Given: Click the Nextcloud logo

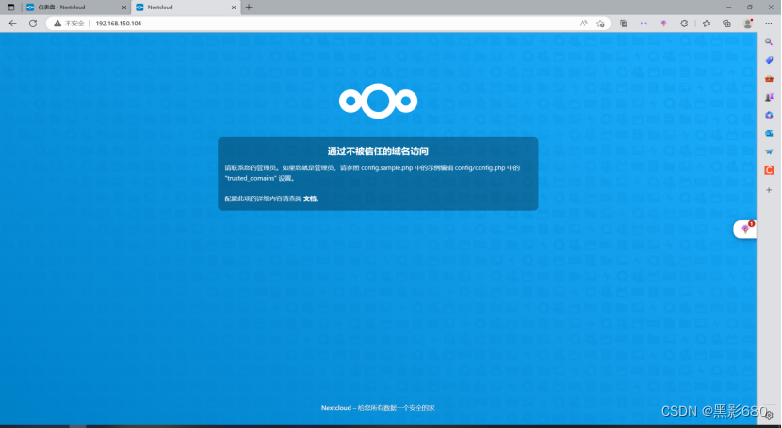Looking at the screenshot, I should [378, 101].
